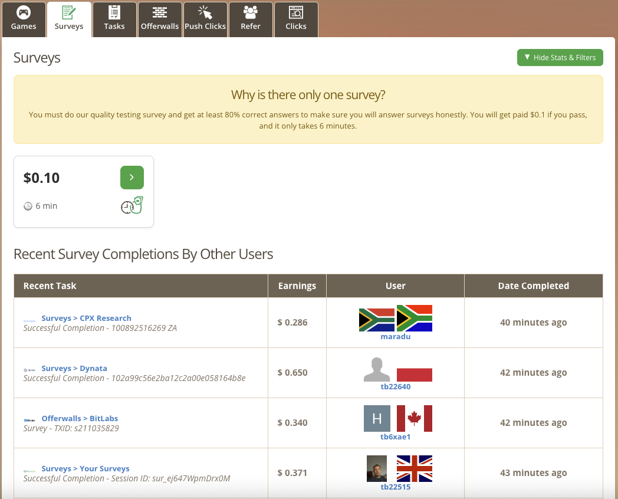Start the $0.10 survey with green arrow
618x499 pixels.
[x=132, y=178]
